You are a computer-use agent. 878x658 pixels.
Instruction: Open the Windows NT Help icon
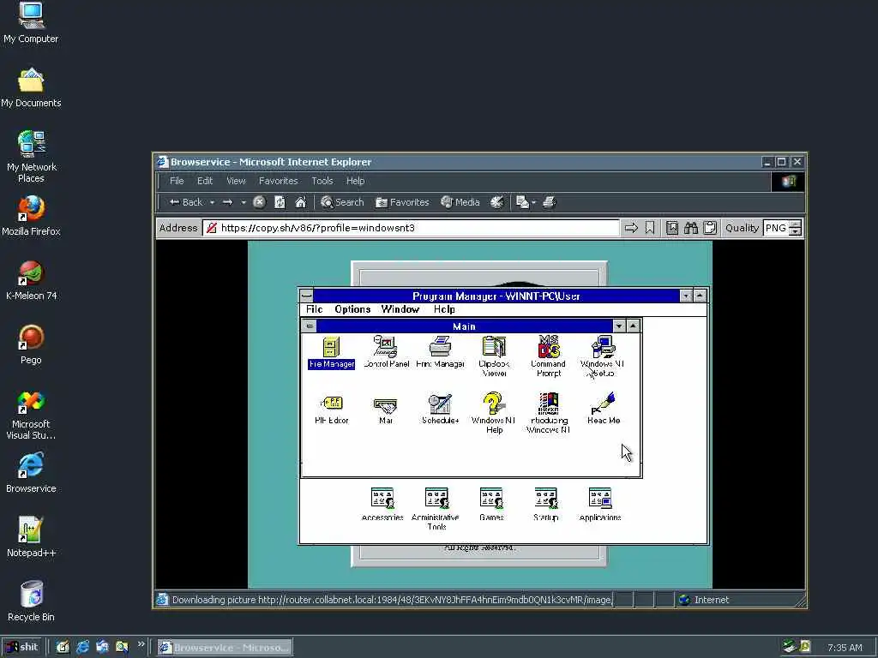point(493,413)
